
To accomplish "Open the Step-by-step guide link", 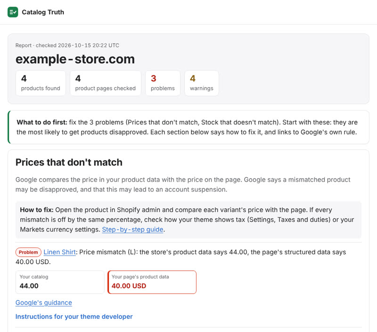I will pos(132,229).
